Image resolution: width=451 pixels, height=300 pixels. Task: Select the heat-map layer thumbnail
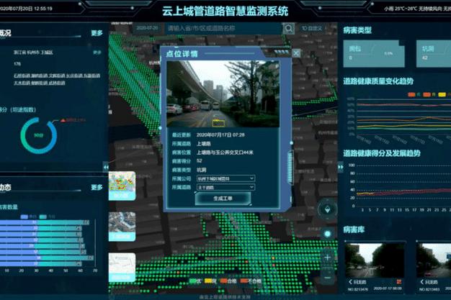pos(122,186)
